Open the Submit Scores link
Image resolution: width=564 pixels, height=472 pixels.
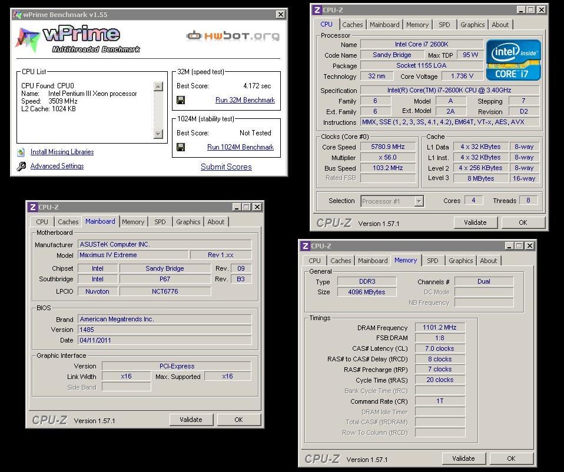pyautogui.click(x=226, y=167)
